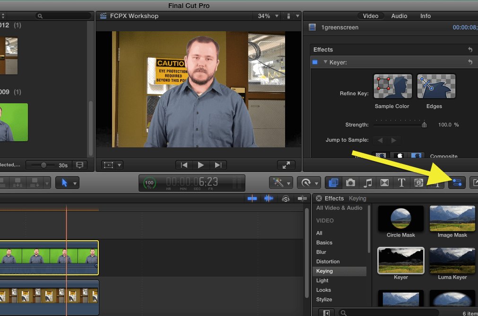The height and width of the screenshot is (316, 478).
Task: Open the Generators browser countdown icon
Action: [418, 182]
